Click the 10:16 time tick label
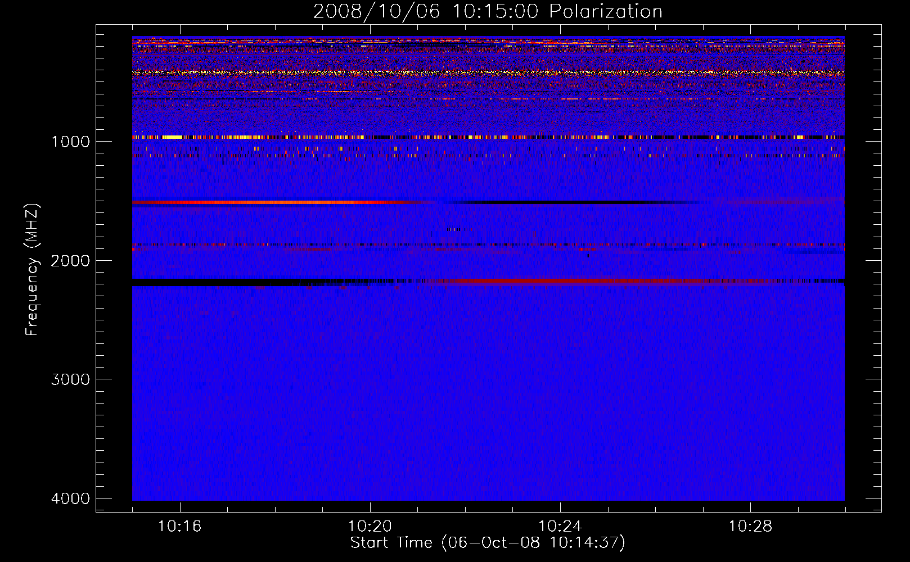This screenshot has width=910, height=562. click(180, 527)
